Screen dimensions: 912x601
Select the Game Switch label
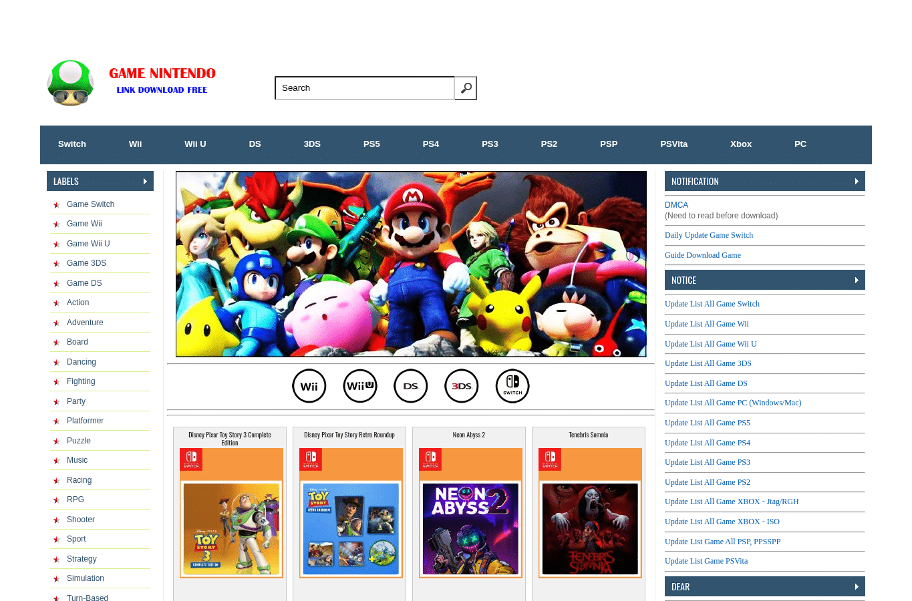(90, 204)
